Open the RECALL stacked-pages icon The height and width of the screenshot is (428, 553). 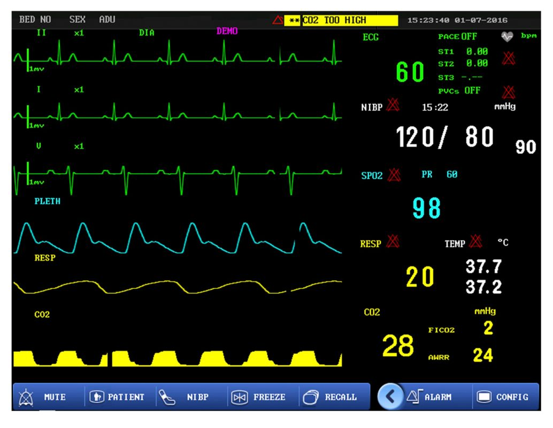coord(311,398)
